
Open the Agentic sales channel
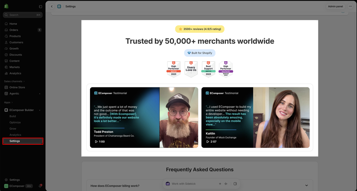click(14, 94)
